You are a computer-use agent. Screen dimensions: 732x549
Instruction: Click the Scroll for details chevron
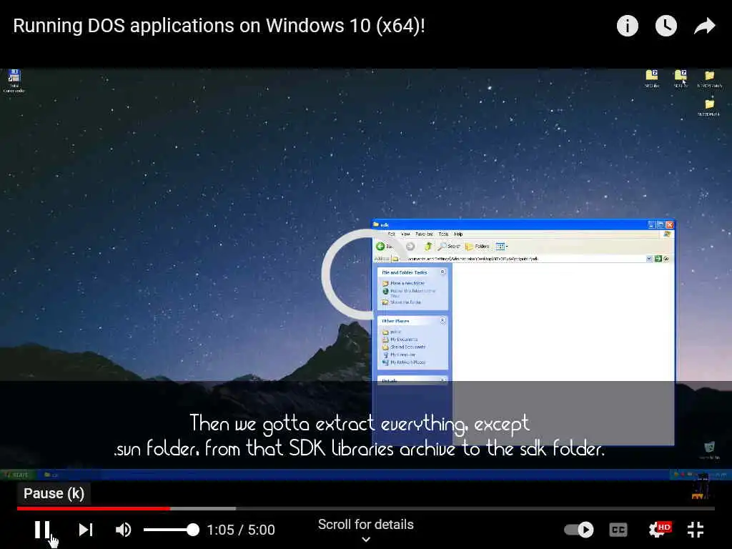[x=366, y=539]
